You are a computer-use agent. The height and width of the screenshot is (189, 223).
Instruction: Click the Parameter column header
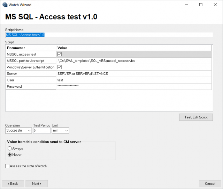31,48
